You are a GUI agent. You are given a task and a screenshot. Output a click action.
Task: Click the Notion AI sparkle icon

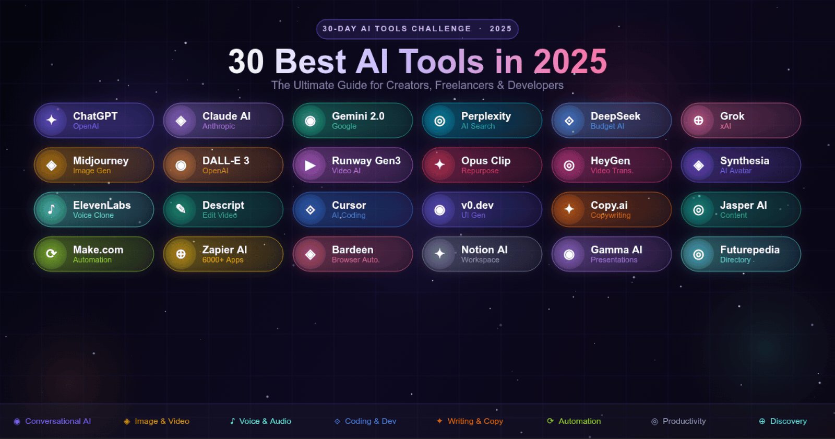click(x=440, y=254)
